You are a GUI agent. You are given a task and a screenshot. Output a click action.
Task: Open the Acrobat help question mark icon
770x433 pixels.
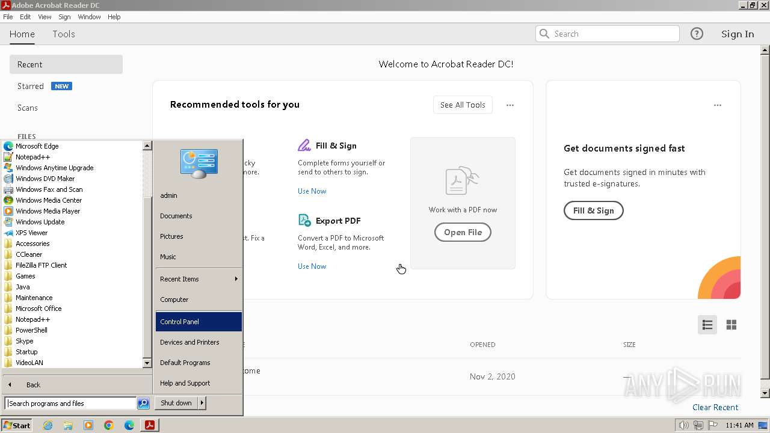pyautogui.click(x=697, y=34)
